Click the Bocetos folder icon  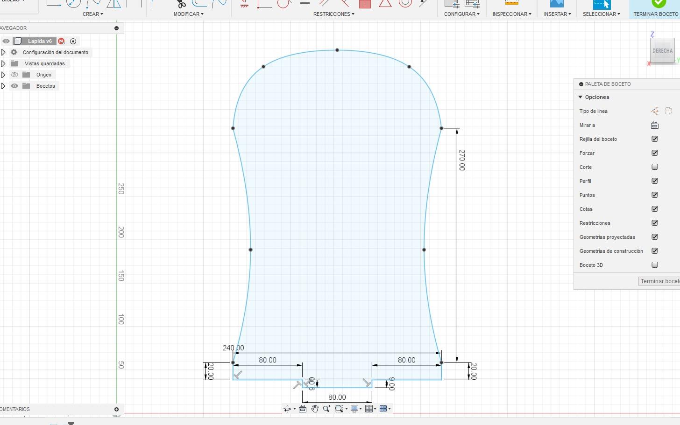(x=26, y=86)
